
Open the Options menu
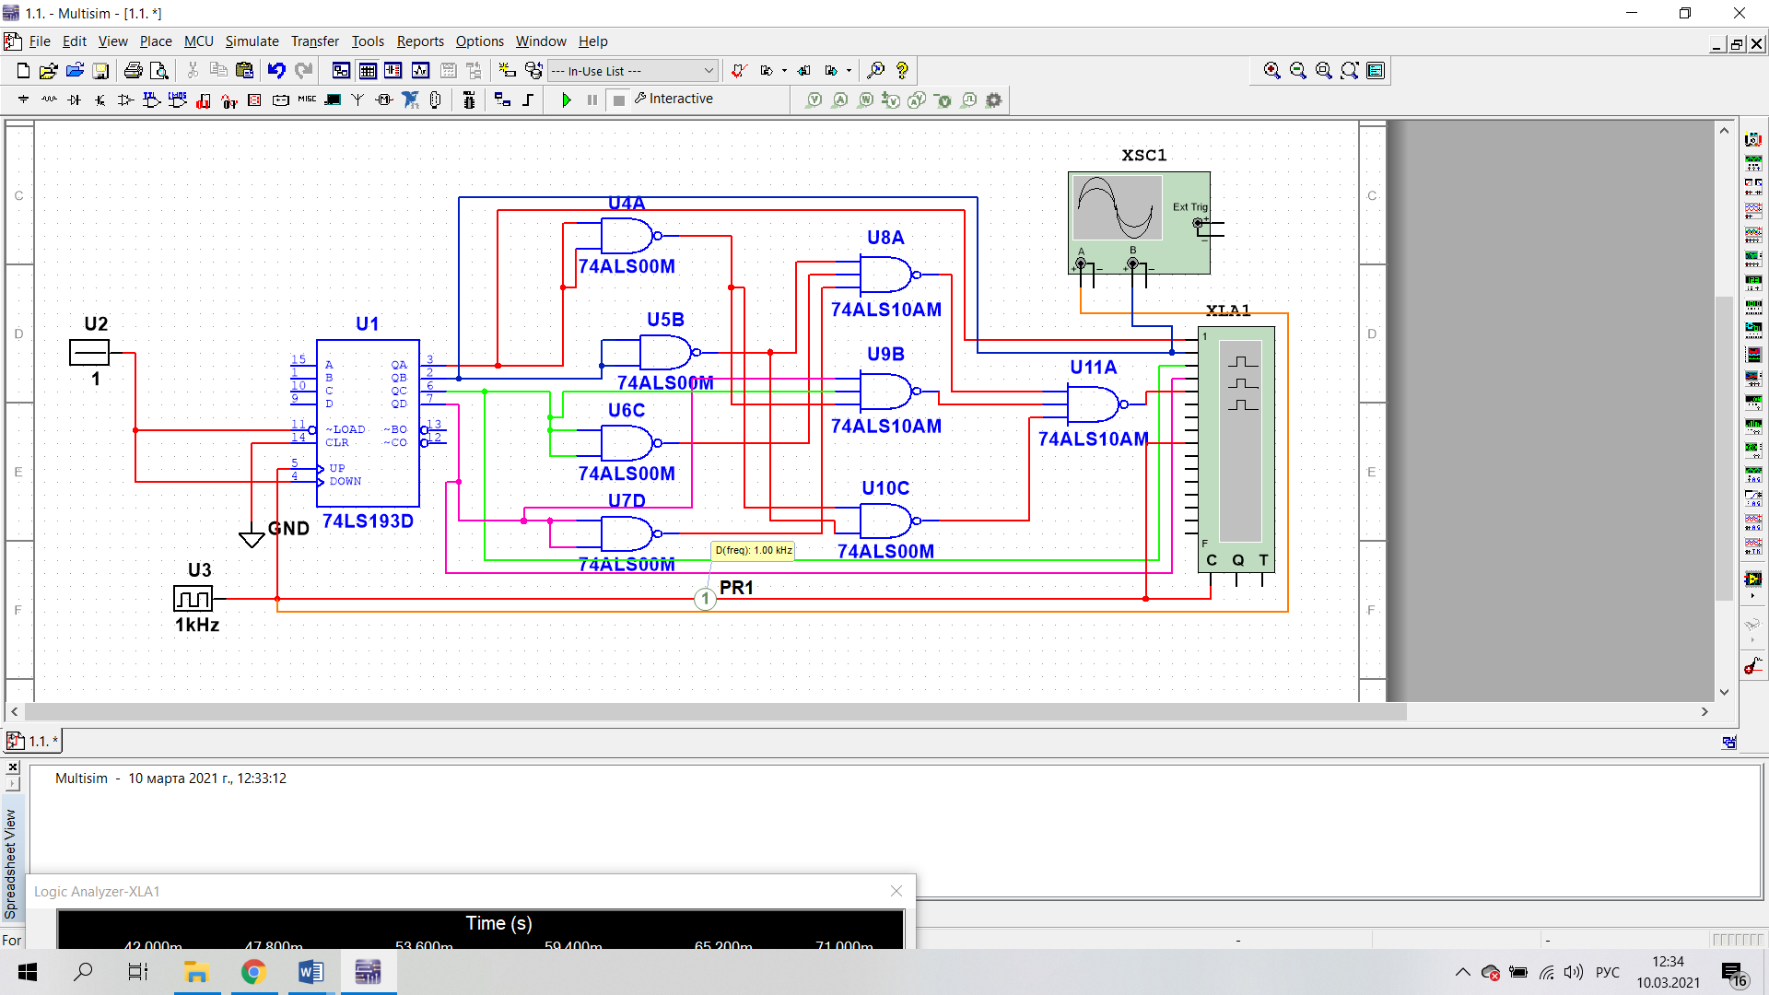coord(479,41)
